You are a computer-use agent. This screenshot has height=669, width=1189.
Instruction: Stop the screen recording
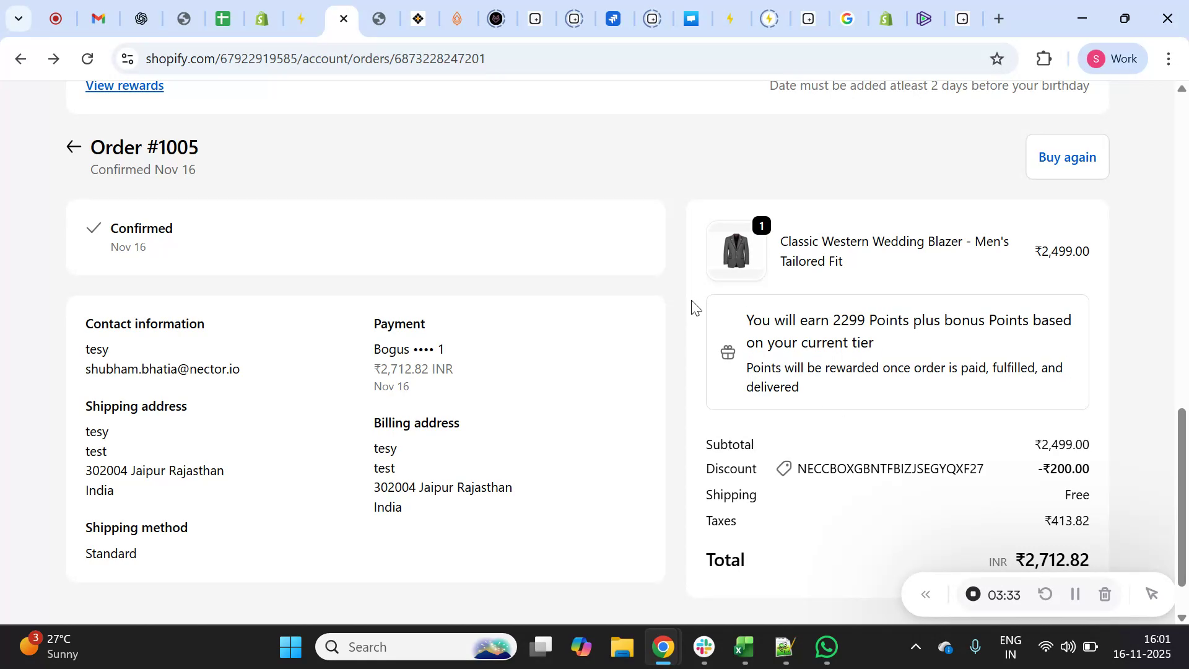click(x=973, y=594)
